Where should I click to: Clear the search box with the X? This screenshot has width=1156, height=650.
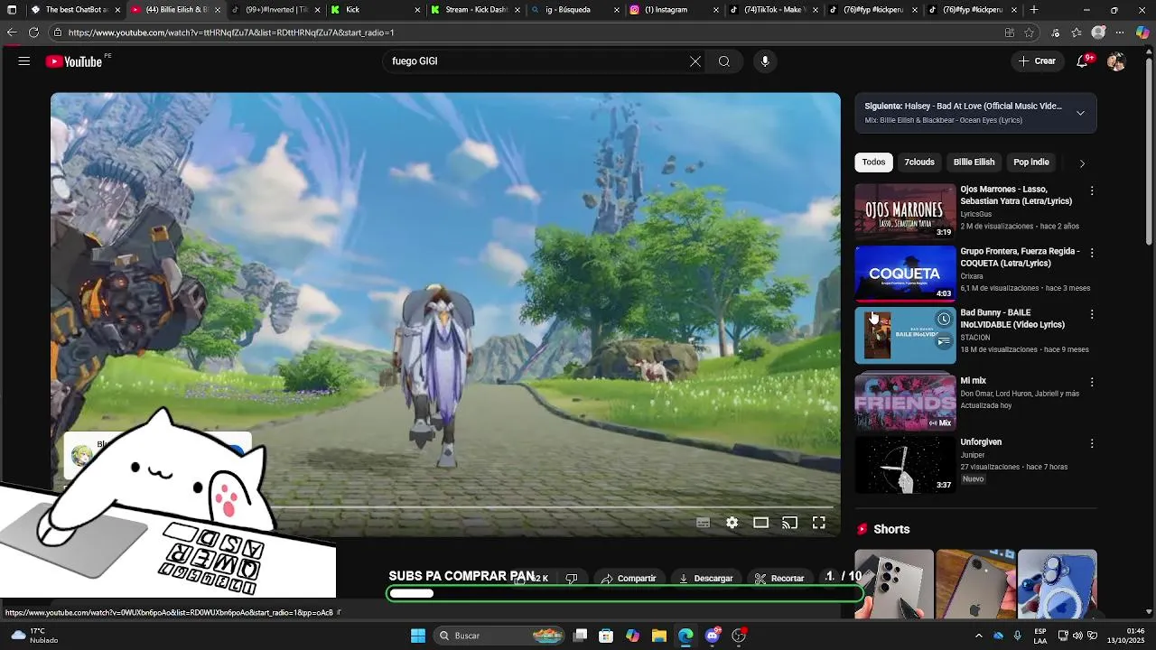point(695,61)
